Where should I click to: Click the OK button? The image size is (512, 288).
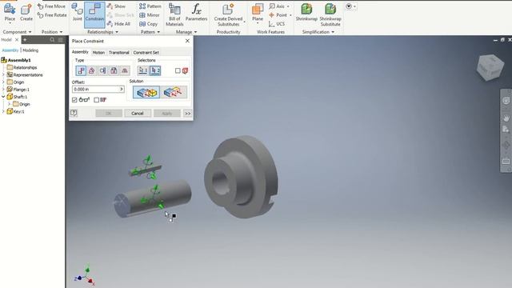(x=109, y=114)
